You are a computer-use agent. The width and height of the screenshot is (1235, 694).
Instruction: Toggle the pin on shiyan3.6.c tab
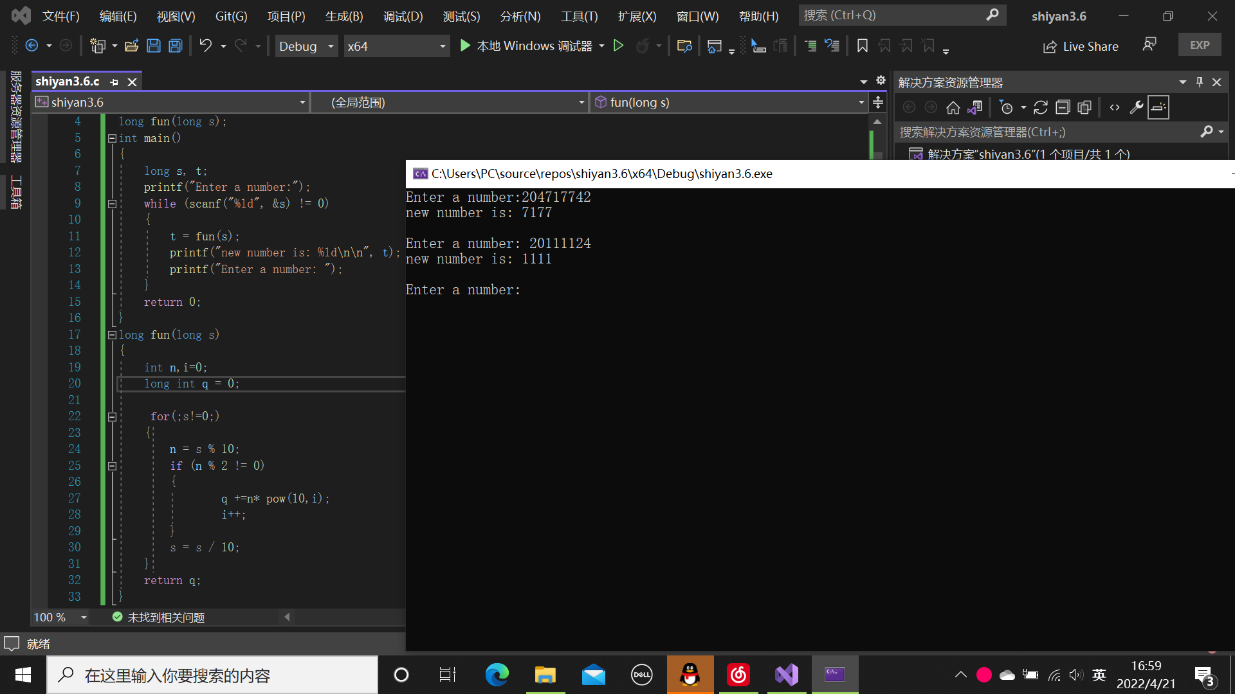[x=114, y=82]
